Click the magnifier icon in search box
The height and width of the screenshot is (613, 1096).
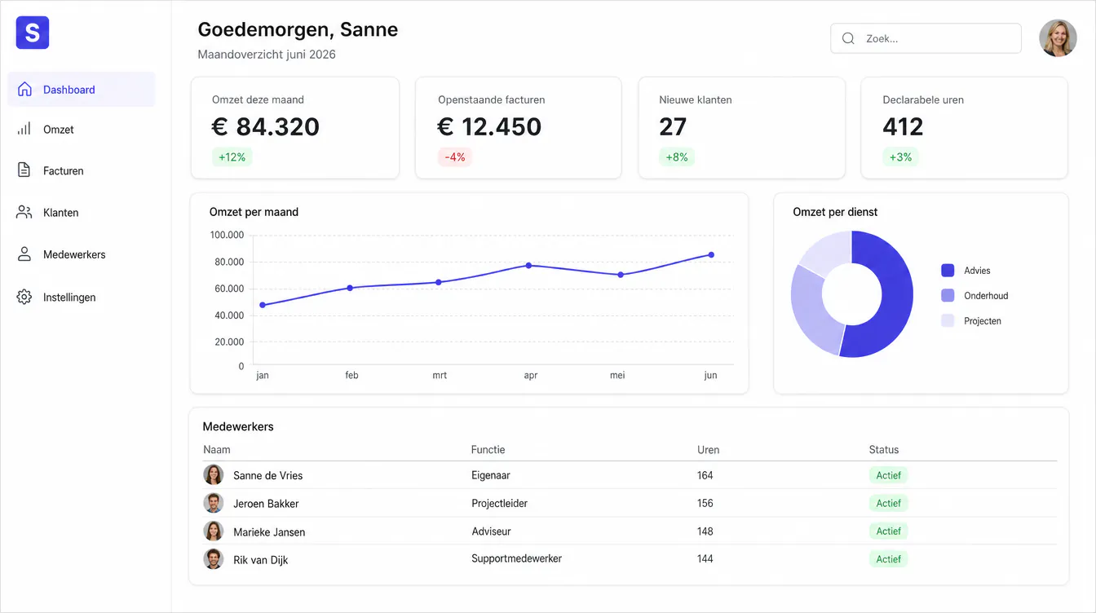(x=848, y=38)
